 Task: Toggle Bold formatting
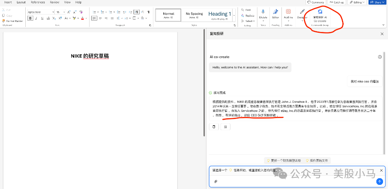point(30,18)
